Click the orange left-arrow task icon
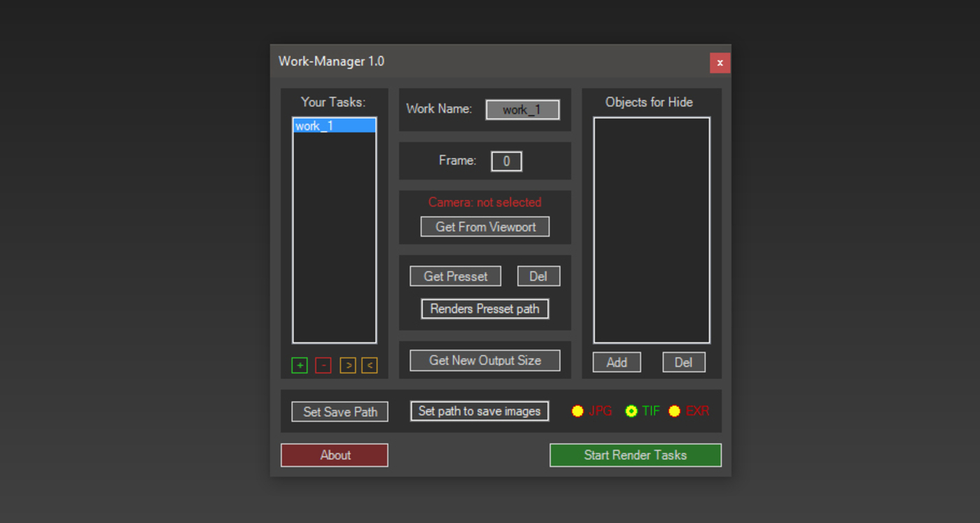The image size is (980, 523). [370, 365]
